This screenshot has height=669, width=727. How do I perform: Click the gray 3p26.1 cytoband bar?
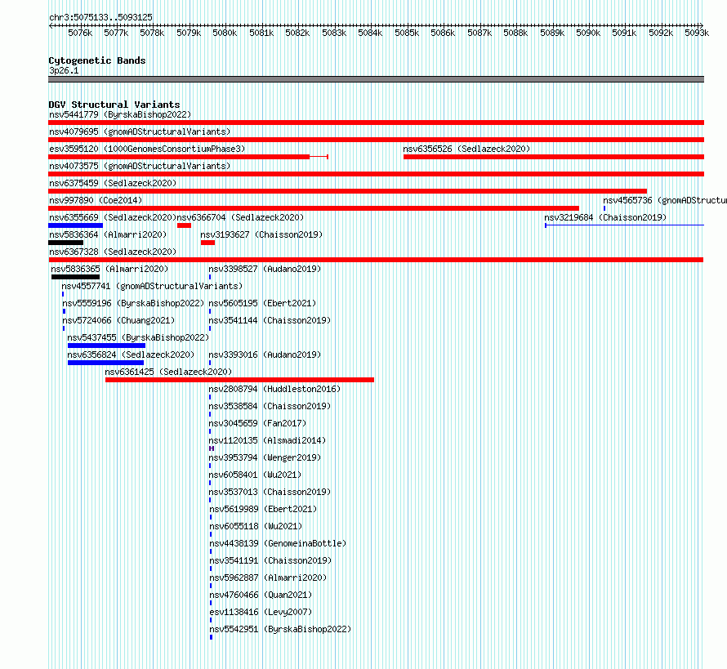click(x=376, y=79)
